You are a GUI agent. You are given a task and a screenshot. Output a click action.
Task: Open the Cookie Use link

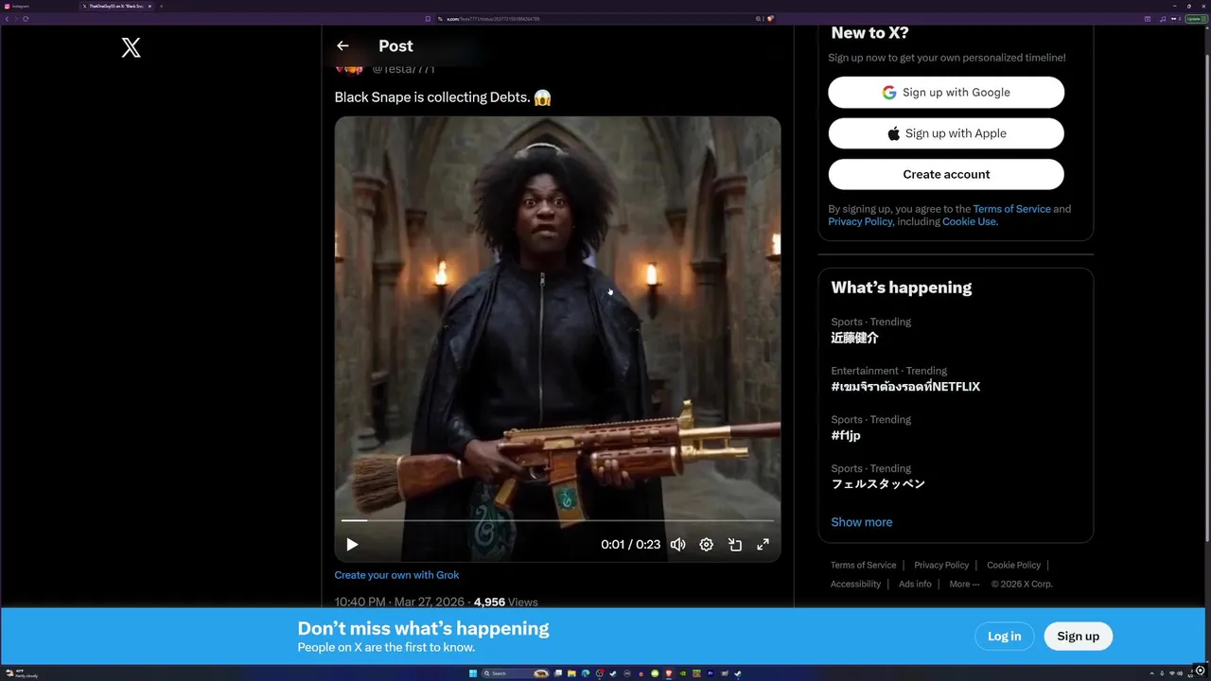point(970,221)
